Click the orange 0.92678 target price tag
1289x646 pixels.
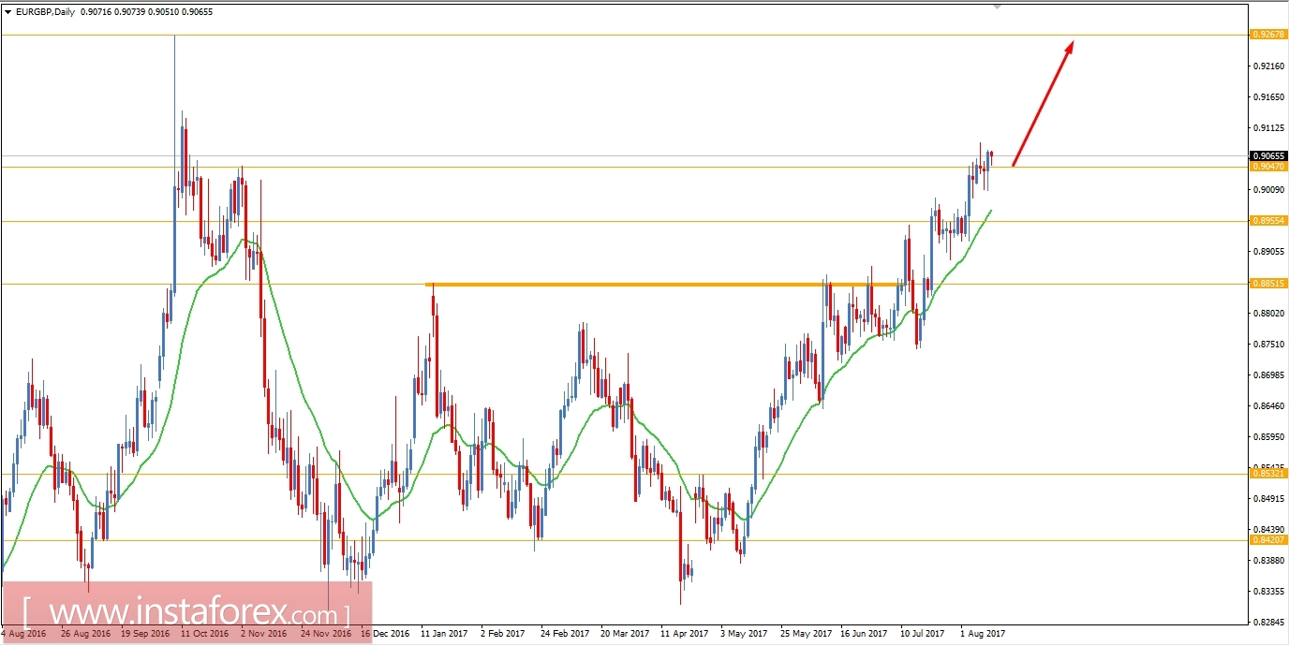click(1270, 36)
